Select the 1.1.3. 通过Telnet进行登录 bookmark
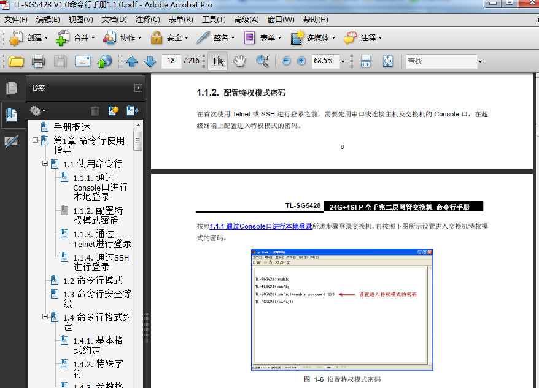The width and height of the screenshot is (539, 388). (102, 238)
